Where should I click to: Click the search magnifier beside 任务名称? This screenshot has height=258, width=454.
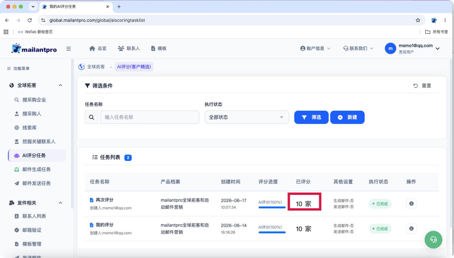tap(91, 117)
